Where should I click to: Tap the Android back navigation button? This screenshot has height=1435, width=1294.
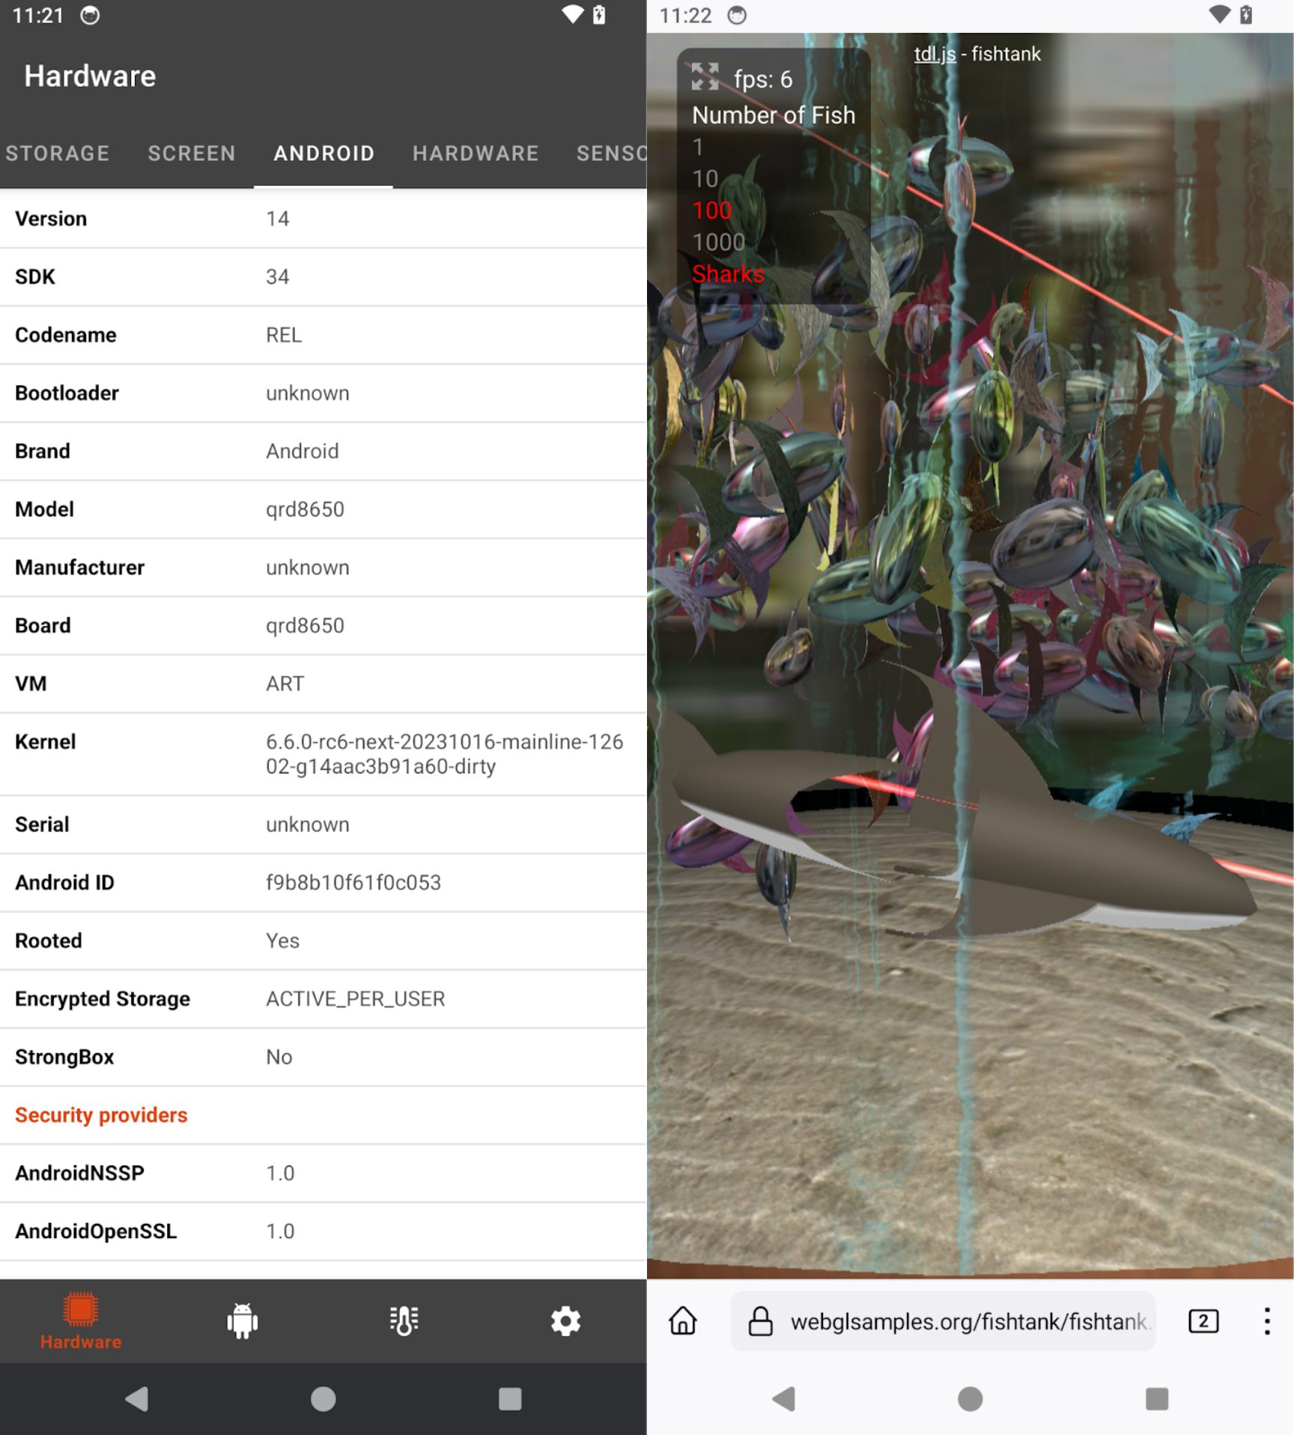(x=136, y=1398)
